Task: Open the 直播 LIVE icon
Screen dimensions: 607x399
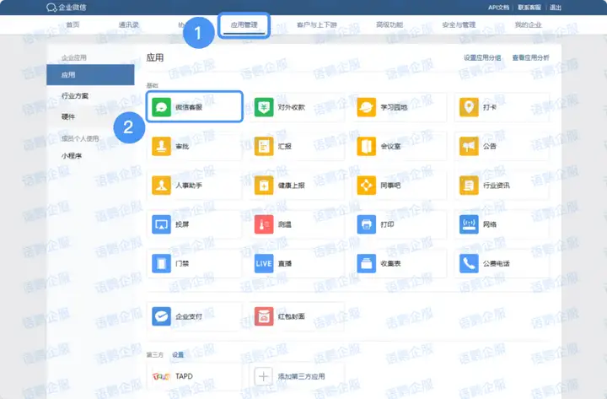Action: tap(264, 264)
